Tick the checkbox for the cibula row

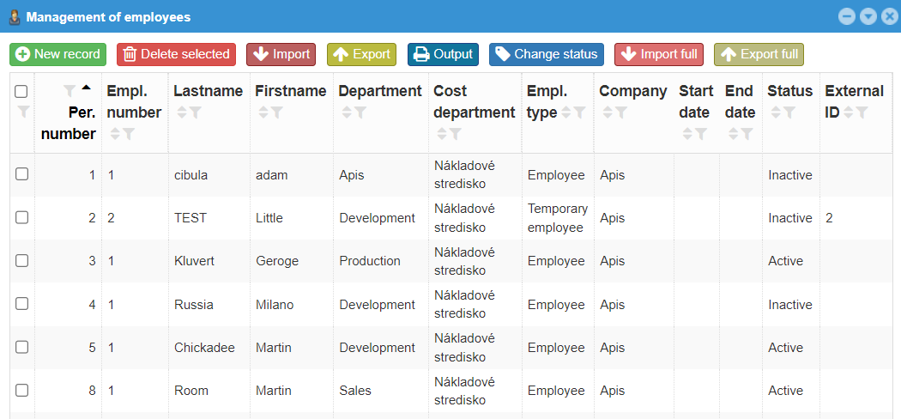(22, 174)
